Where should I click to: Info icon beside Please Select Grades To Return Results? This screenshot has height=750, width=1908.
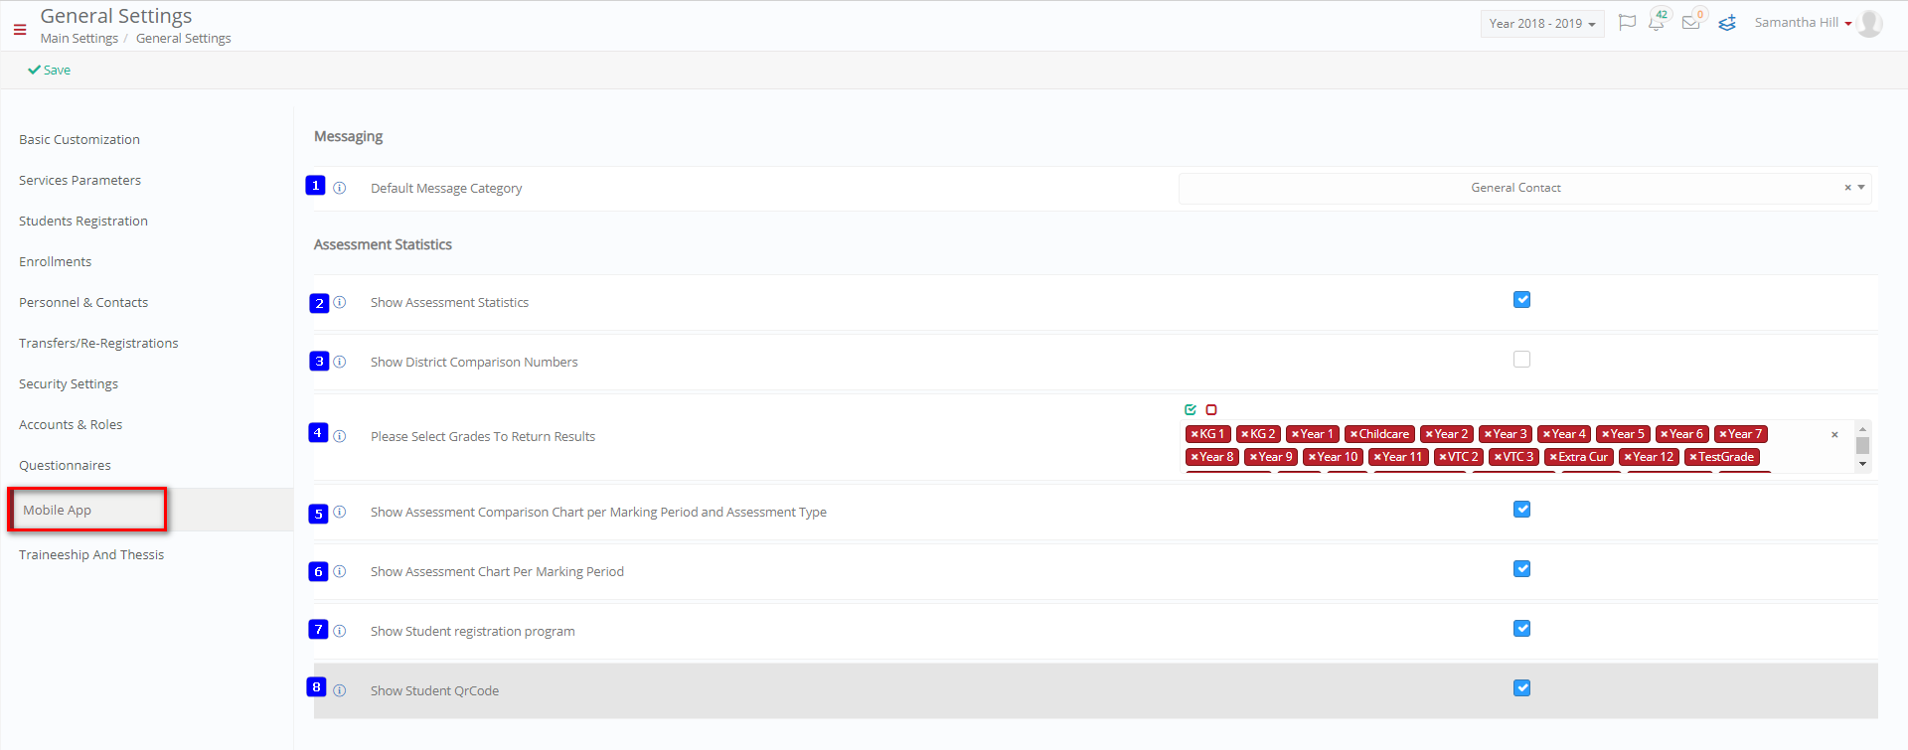[x=340, y=436]
